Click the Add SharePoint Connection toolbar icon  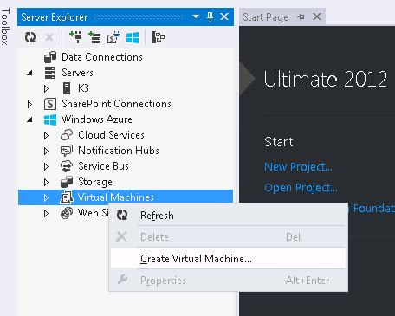(113, 37)
